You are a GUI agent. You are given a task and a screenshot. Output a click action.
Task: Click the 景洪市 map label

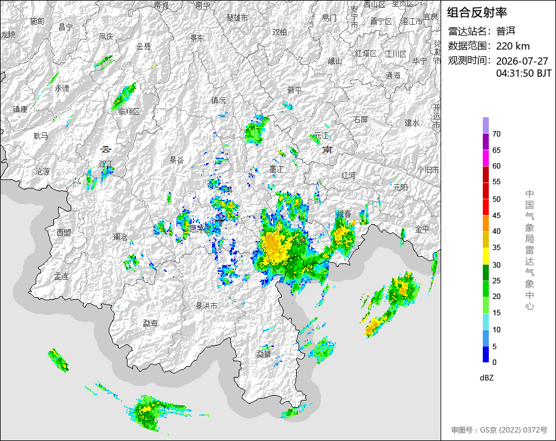tap(207, 305)
